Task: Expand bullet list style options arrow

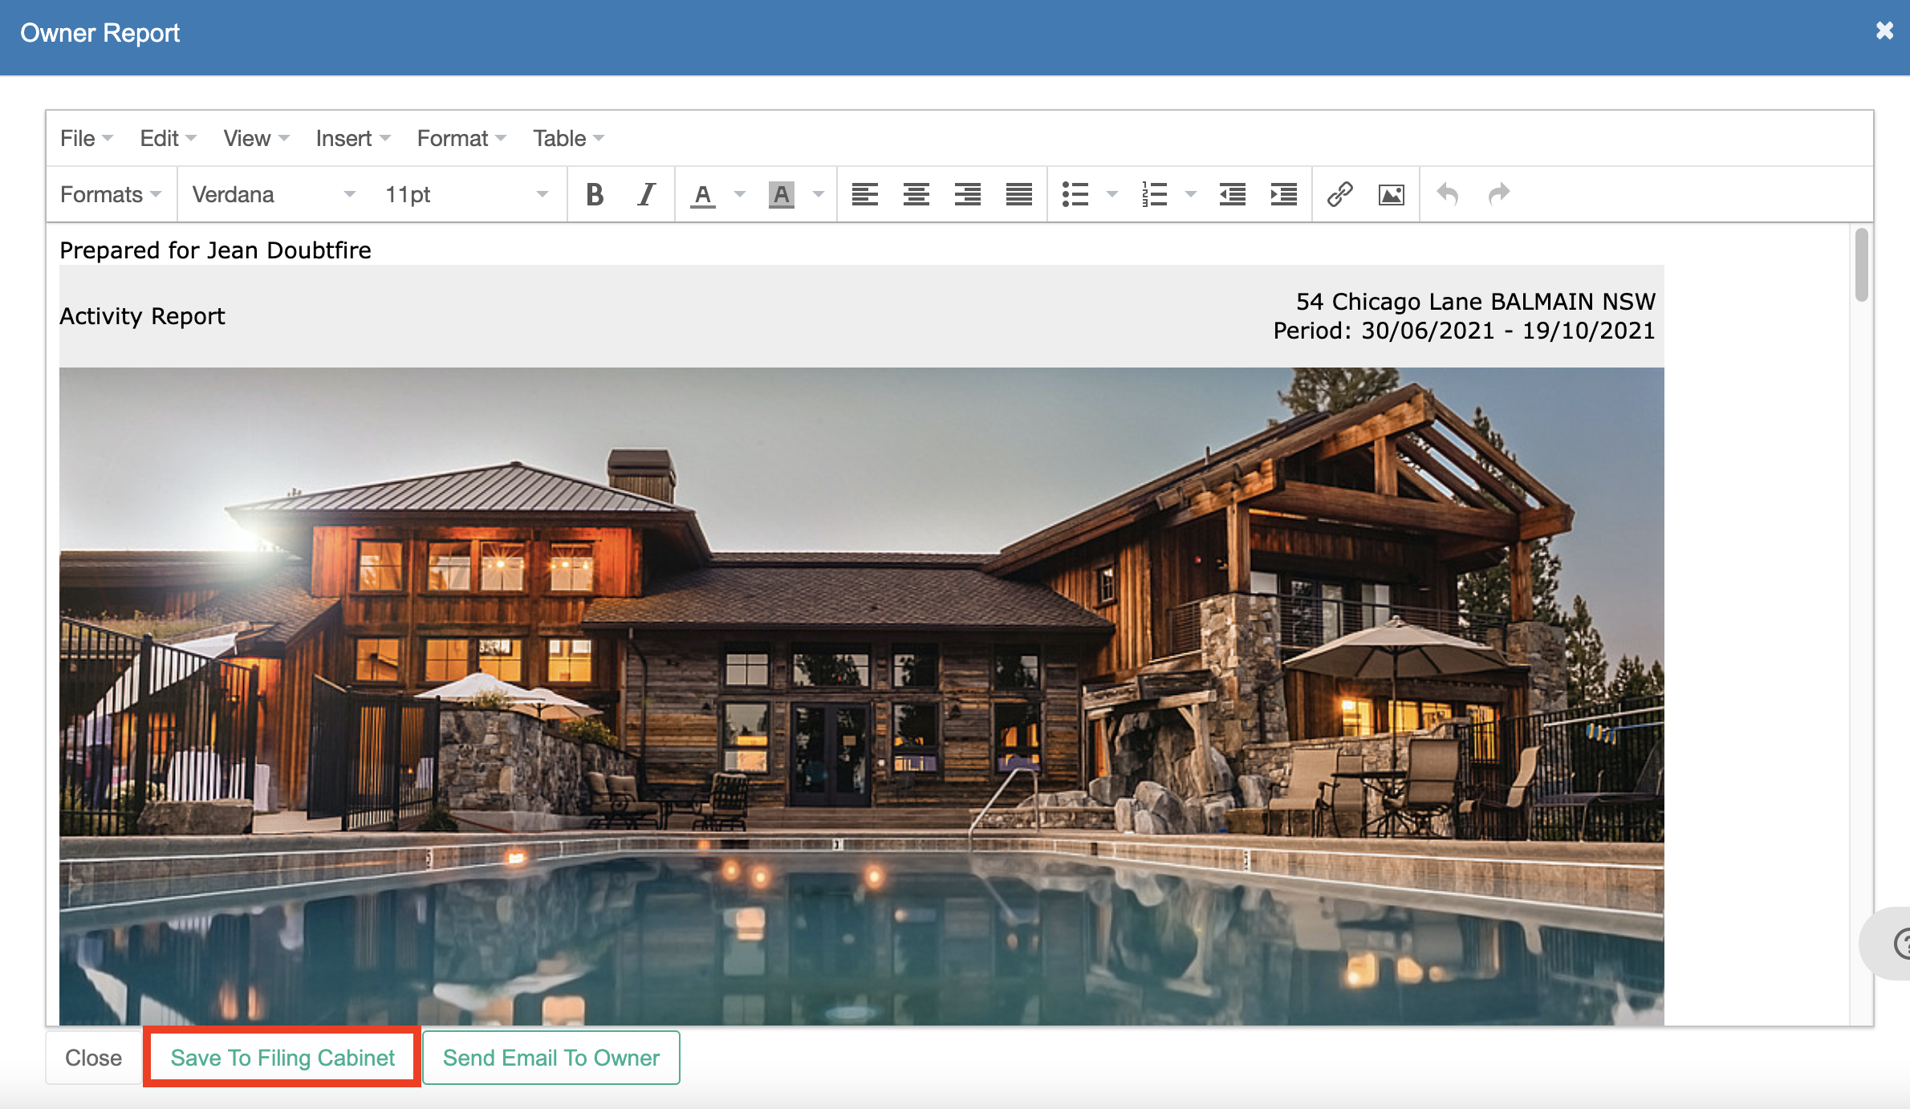Action: (1112, 194)
